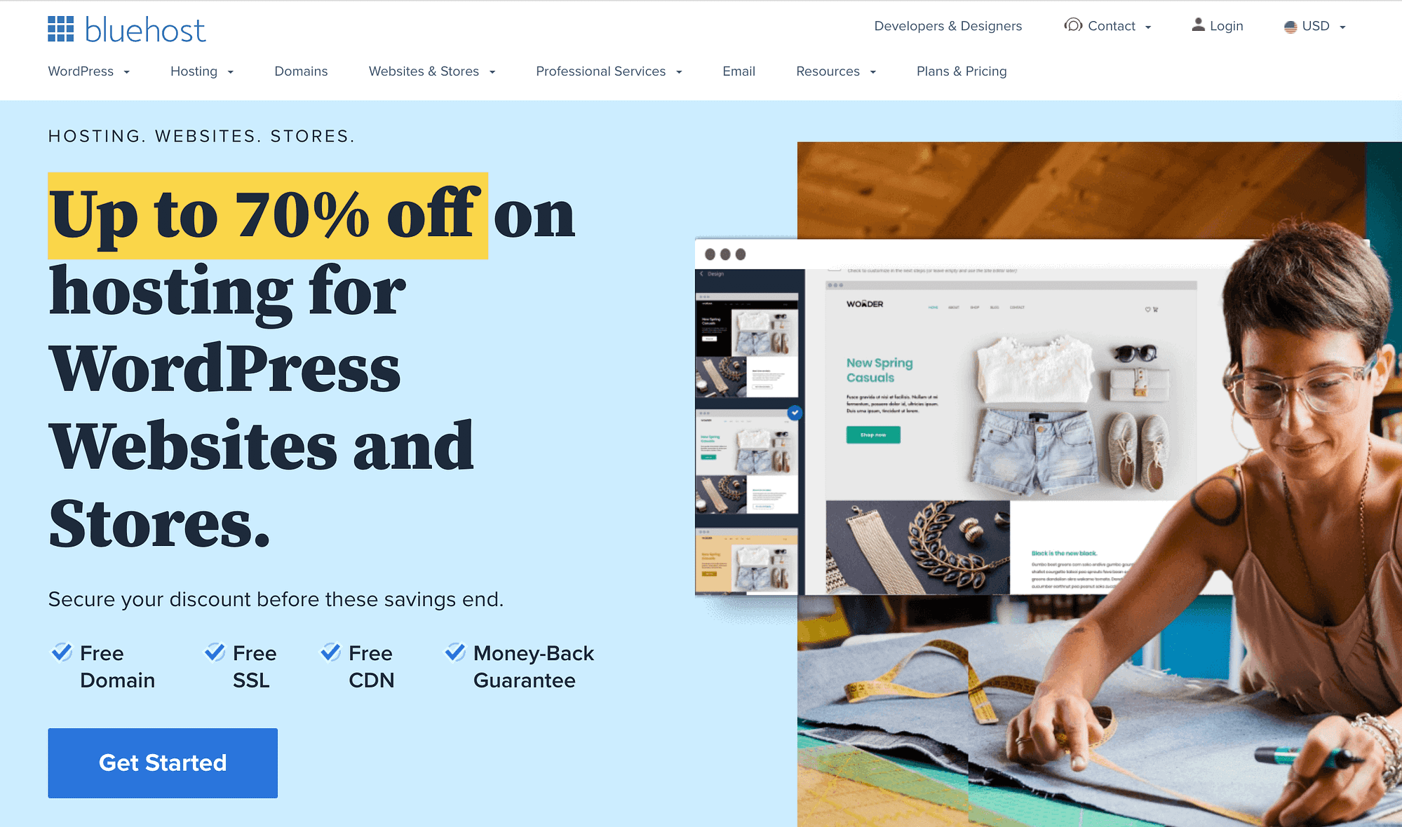The image size is (1402, 827).
Task: Click the Websites & Stores dropdown arrow
Action: (494, 71)
